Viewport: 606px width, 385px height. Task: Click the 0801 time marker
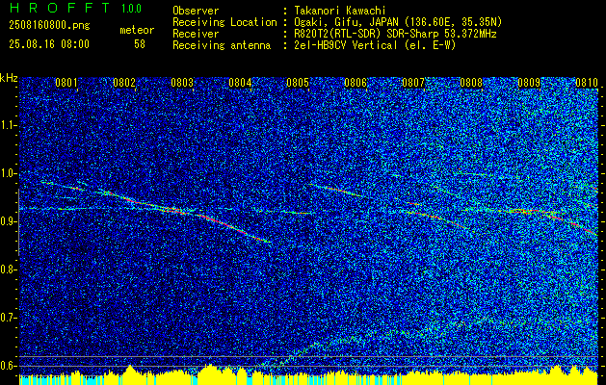tap(66, 83)
